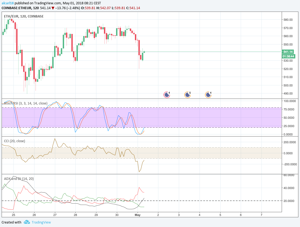The image size is (300, 227).
Task: Click the 75.0000 Stoch RSI scale label
Action: point(289,109)
